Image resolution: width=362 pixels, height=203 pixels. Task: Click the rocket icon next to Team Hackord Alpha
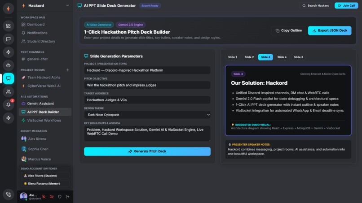[23, 78]
